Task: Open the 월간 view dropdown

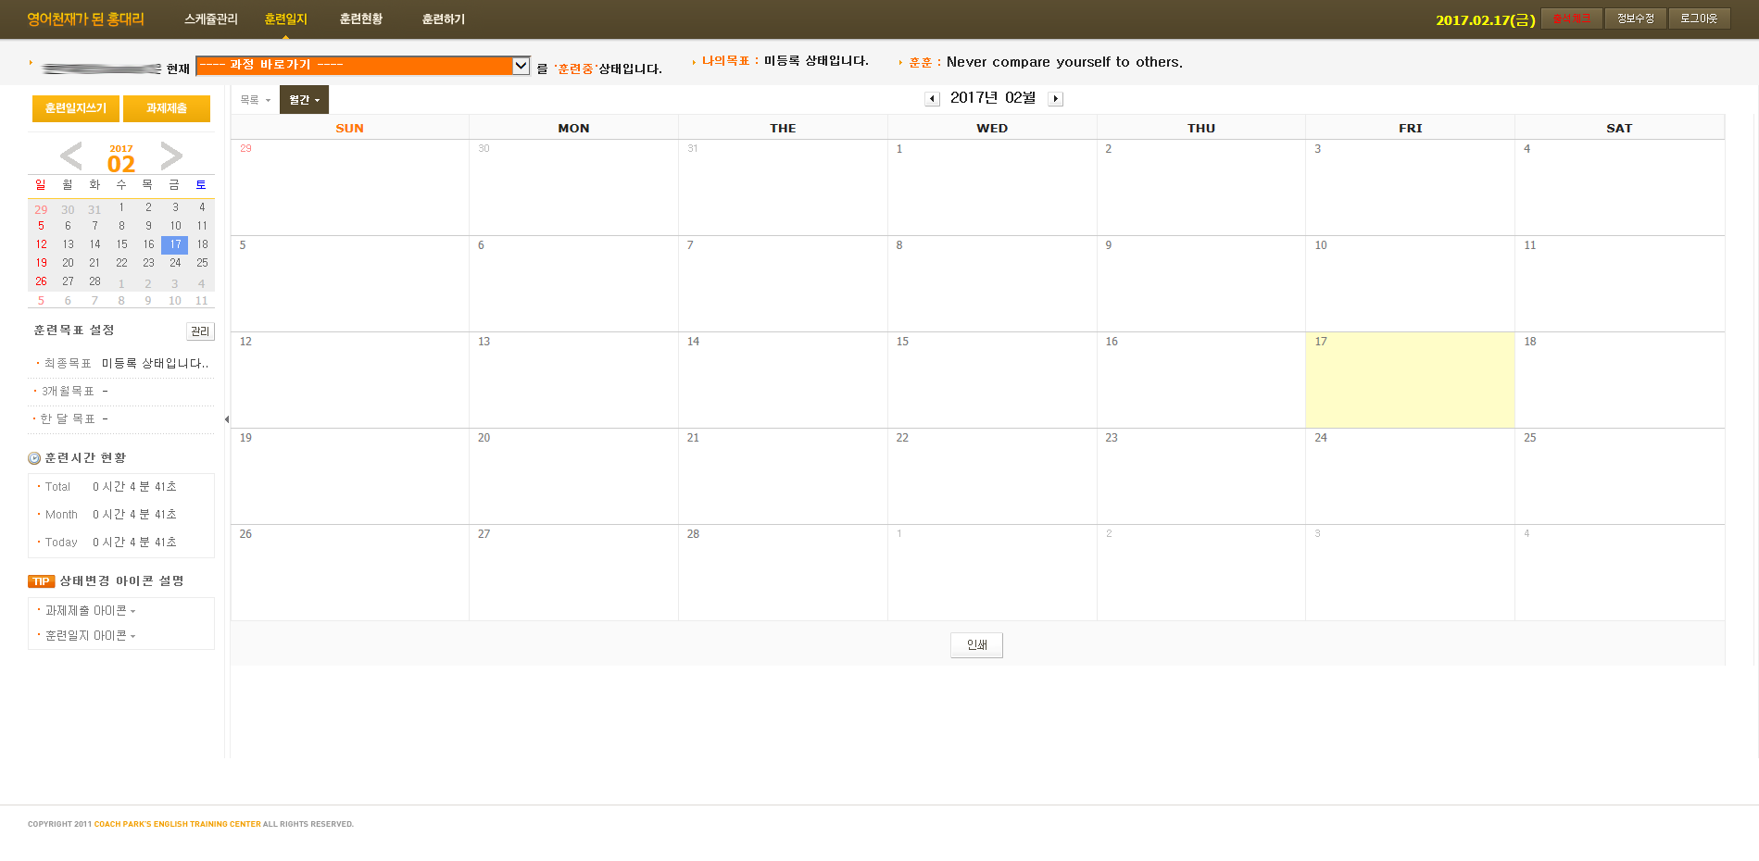Action: pos(304,100)
